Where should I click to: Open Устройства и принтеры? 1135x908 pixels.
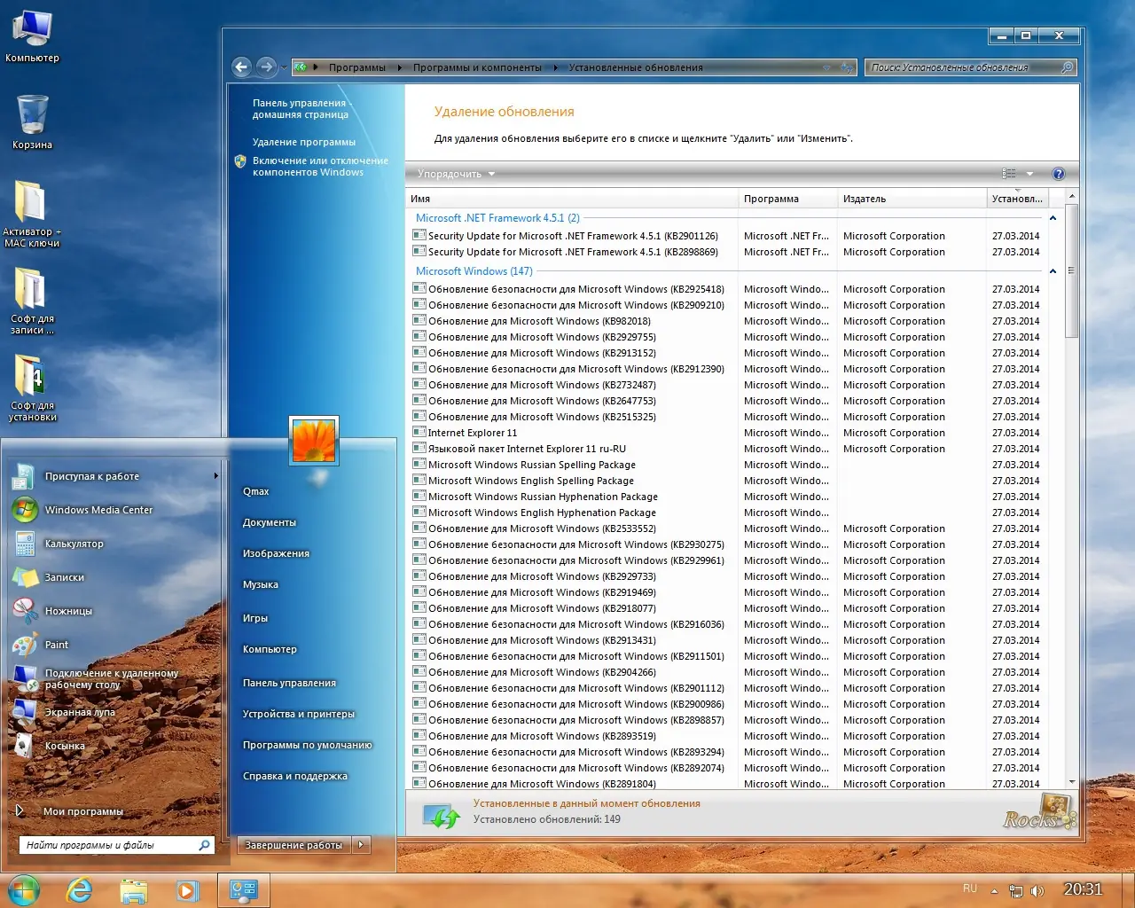pyautogui.click(x=299, y=714)
